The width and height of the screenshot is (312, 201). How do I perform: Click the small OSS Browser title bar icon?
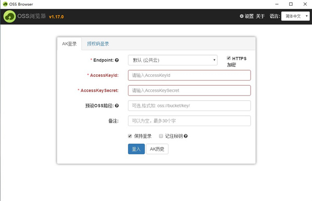pos(5,4)
